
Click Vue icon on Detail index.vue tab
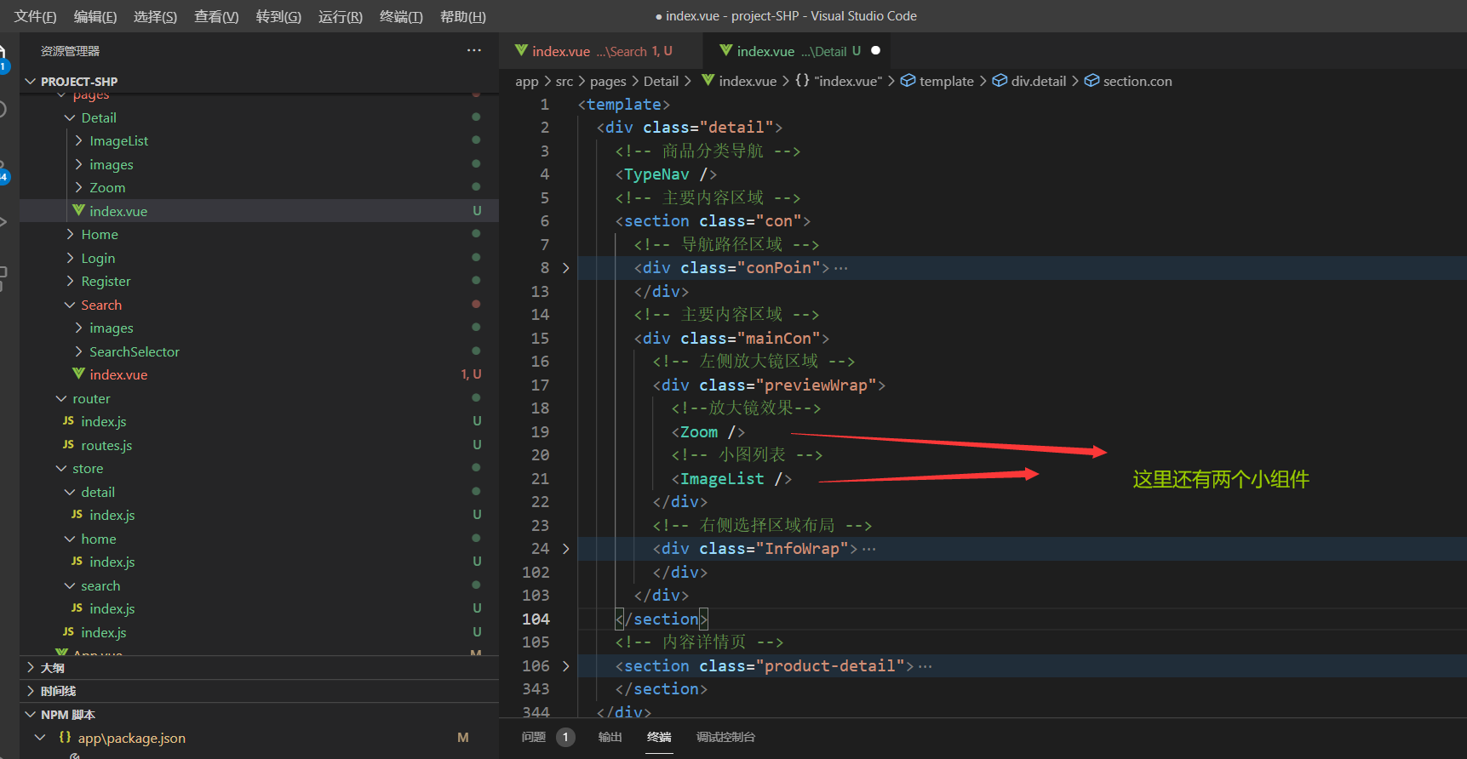726,50
